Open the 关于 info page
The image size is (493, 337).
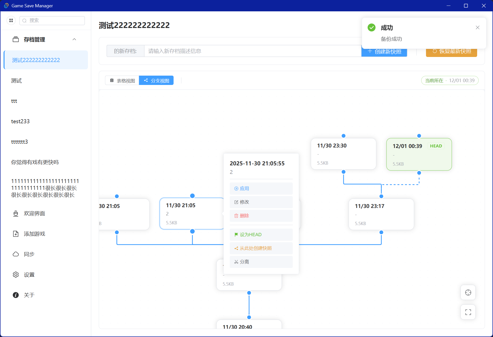tap(29, 295)
